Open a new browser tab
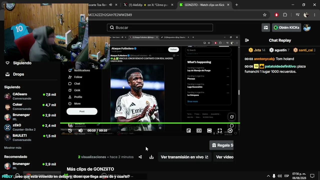Image resolution: width=320 pixels, height=180 pixels. (236, 5)
